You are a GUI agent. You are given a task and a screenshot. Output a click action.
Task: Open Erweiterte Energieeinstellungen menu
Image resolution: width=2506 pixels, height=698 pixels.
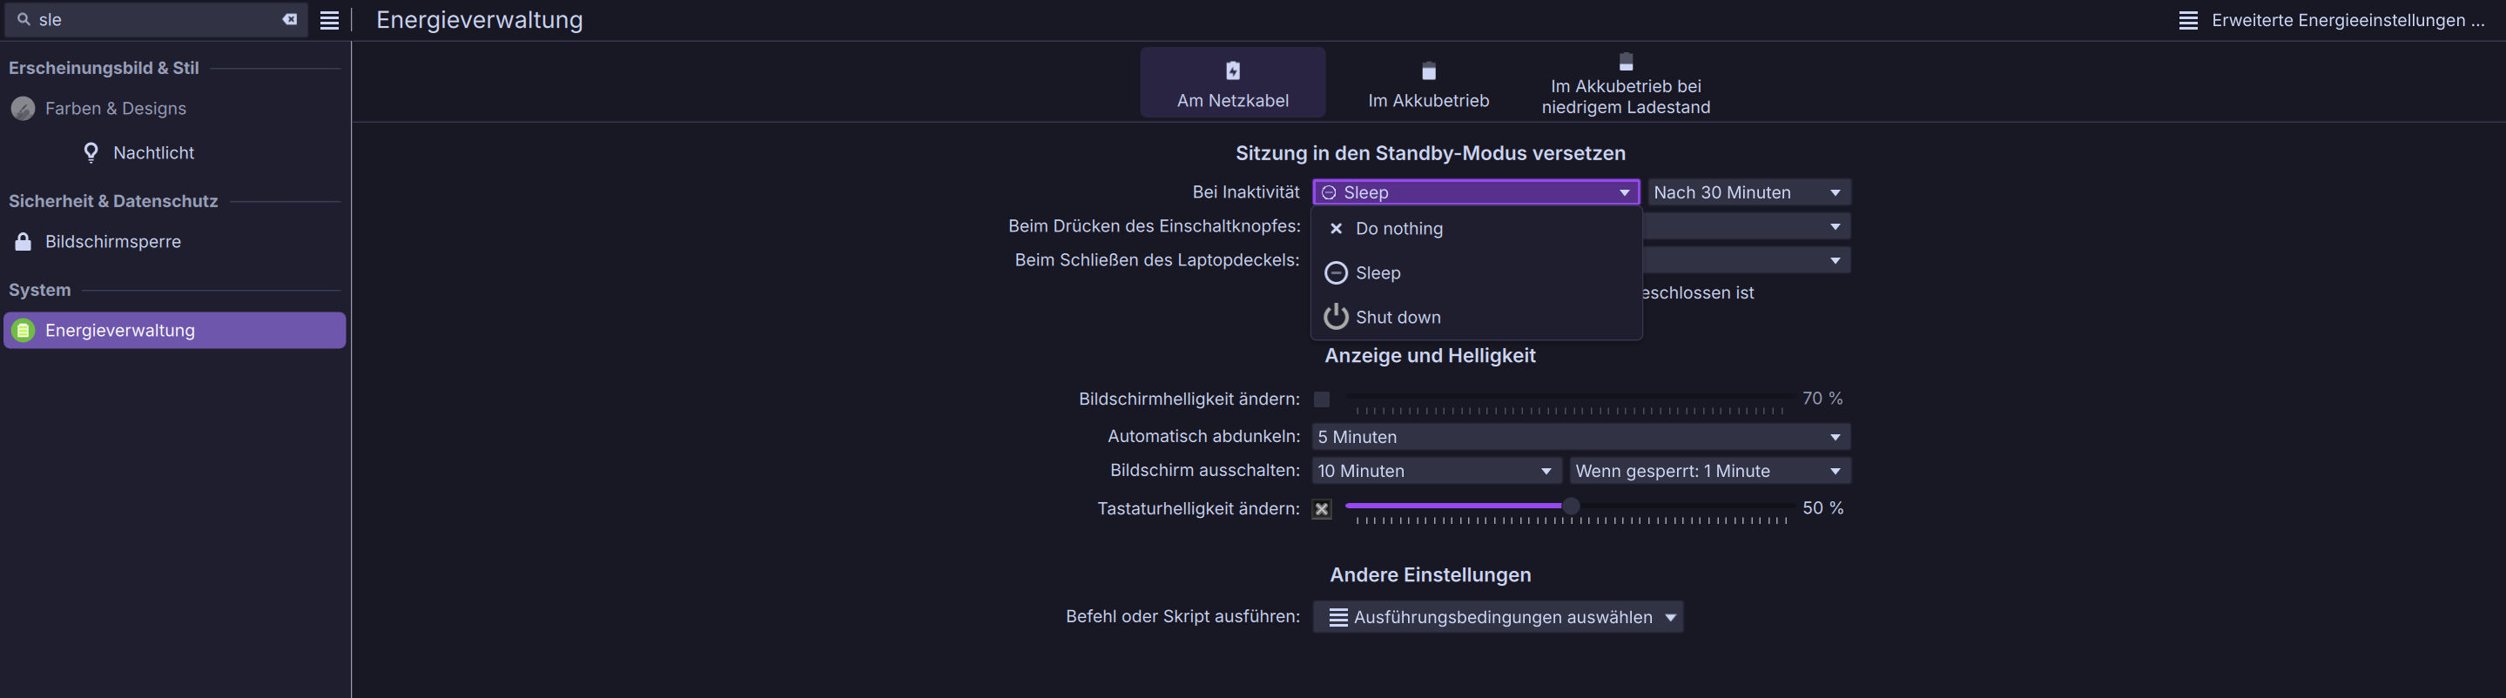(2331, 20)
